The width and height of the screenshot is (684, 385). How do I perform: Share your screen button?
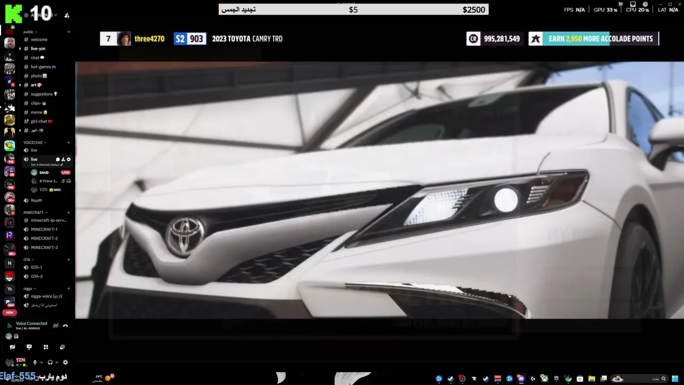tap(29, 347)
